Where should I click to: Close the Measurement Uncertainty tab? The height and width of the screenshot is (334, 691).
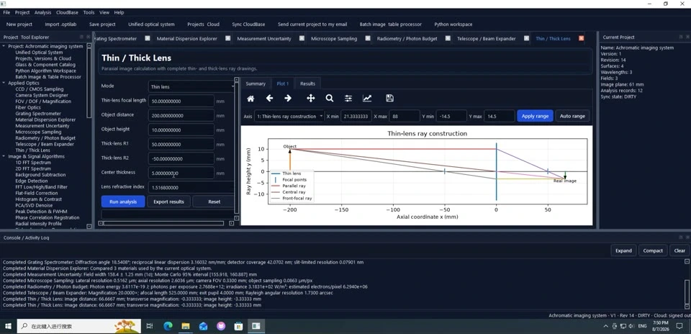(x=302, y=38)
